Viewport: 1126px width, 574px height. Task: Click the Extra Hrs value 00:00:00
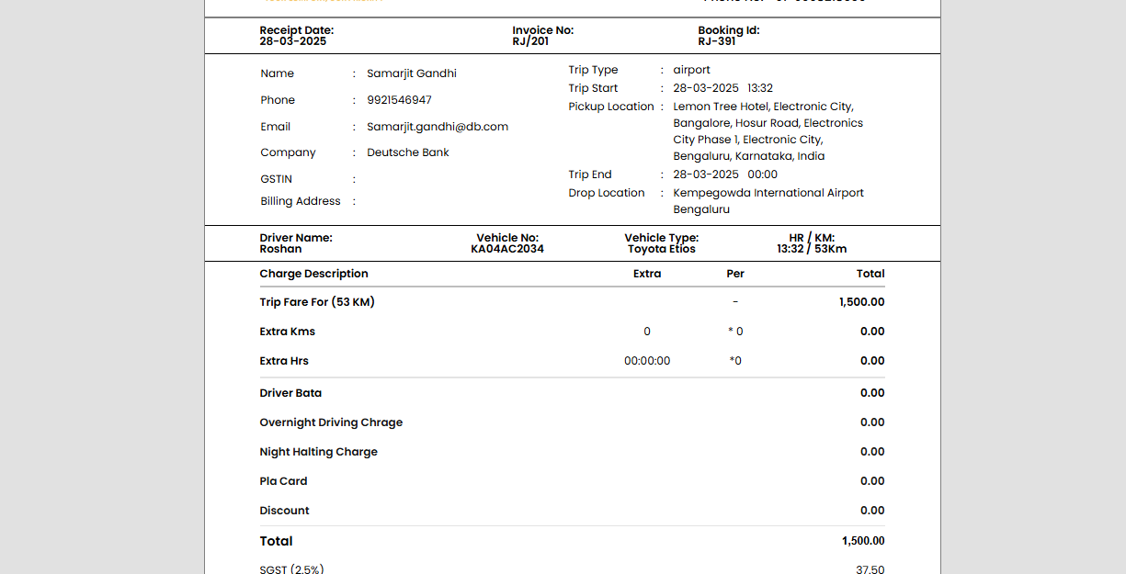pos(646,361)
